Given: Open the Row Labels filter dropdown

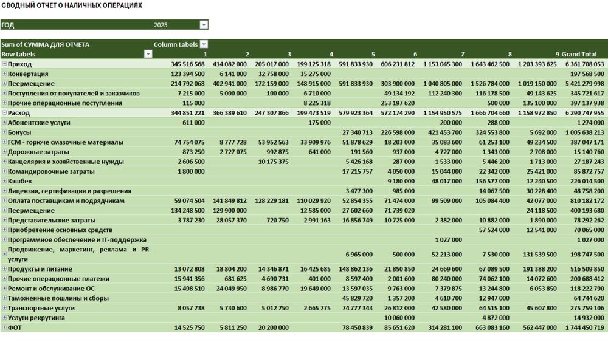Looking at the screenshot, I should [x=148, y=54].
